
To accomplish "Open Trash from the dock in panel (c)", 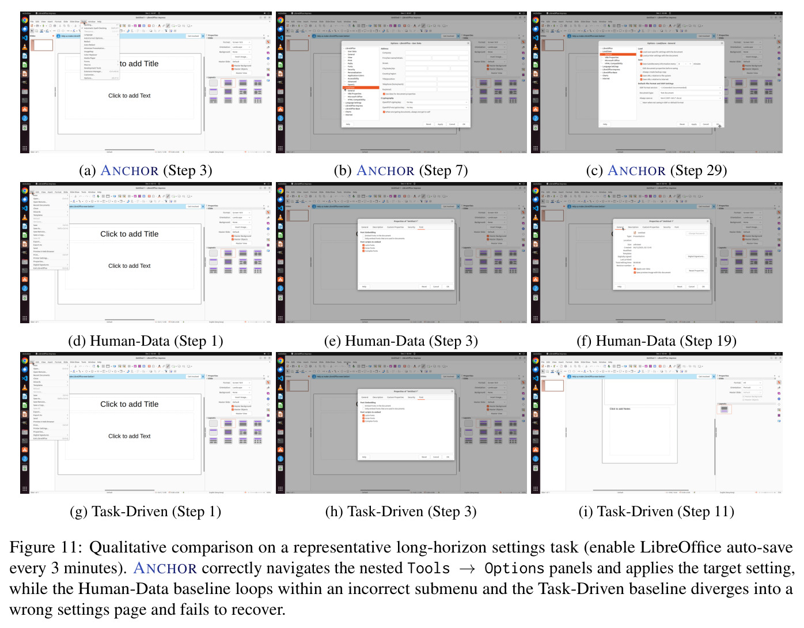I will pyautogui.click(x=535, y=127).
